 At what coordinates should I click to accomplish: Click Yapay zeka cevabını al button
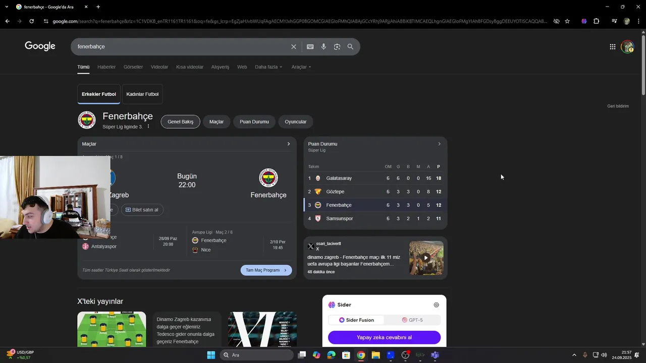pos(384,337)
